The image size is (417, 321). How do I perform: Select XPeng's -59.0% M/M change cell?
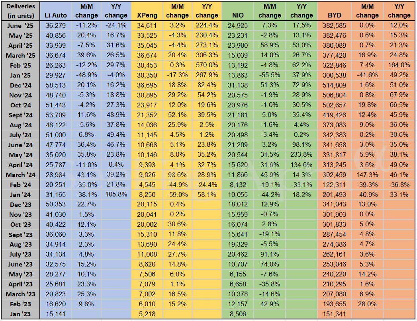pyautogui.click(x=177, y=195)
